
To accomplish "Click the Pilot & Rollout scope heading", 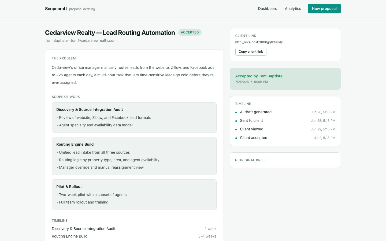I will 69,187.
